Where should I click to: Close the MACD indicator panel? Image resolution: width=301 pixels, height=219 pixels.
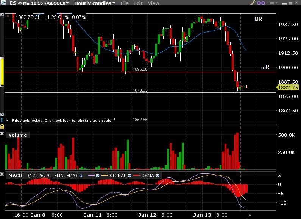tap(2, 175)
